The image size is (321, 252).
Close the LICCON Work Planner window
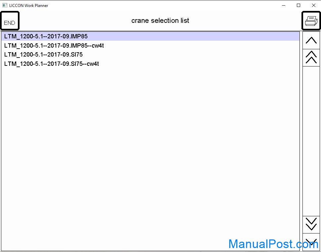[x=313, y=6]
